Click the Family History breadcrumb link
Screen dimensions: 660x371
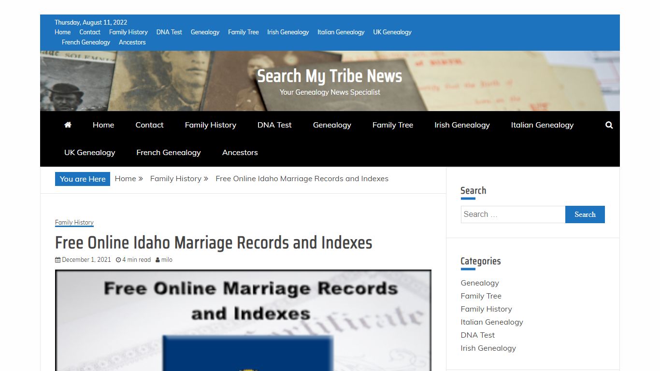(176, 178)
